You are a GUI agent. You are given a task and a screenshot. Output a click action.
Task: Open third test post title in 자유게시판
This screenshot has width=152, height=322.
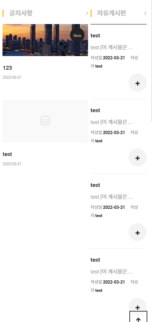pyautogui.click(x=95, y=185)
